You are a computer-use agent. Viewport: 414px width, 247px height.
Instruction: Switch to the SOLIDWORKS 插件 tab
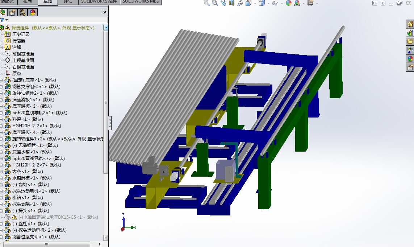pyautogui.click(x=99, y=2)
